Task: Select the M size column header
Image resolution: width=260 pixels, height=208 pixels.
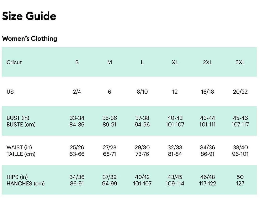Action: (110, 62)
